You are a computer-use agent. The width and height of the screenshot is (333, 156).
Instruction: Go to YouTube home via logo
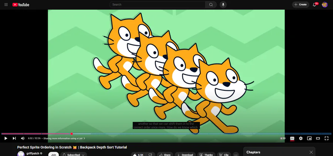pyautogui.click(x=21, y=5)
